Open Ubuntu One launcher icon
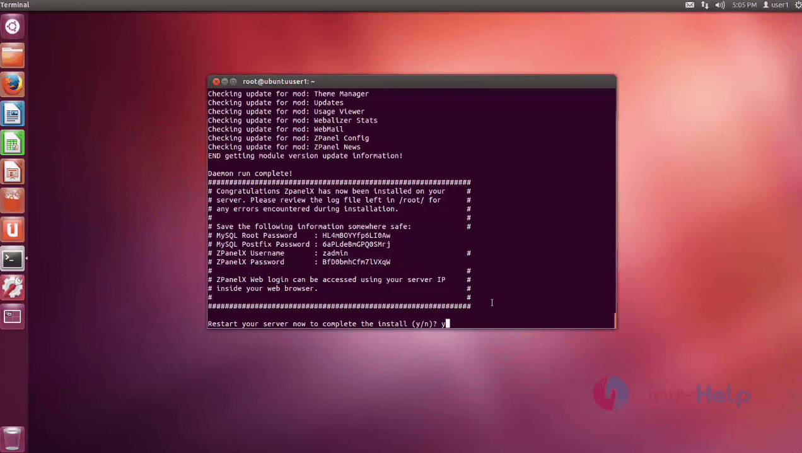 (13, 230)
